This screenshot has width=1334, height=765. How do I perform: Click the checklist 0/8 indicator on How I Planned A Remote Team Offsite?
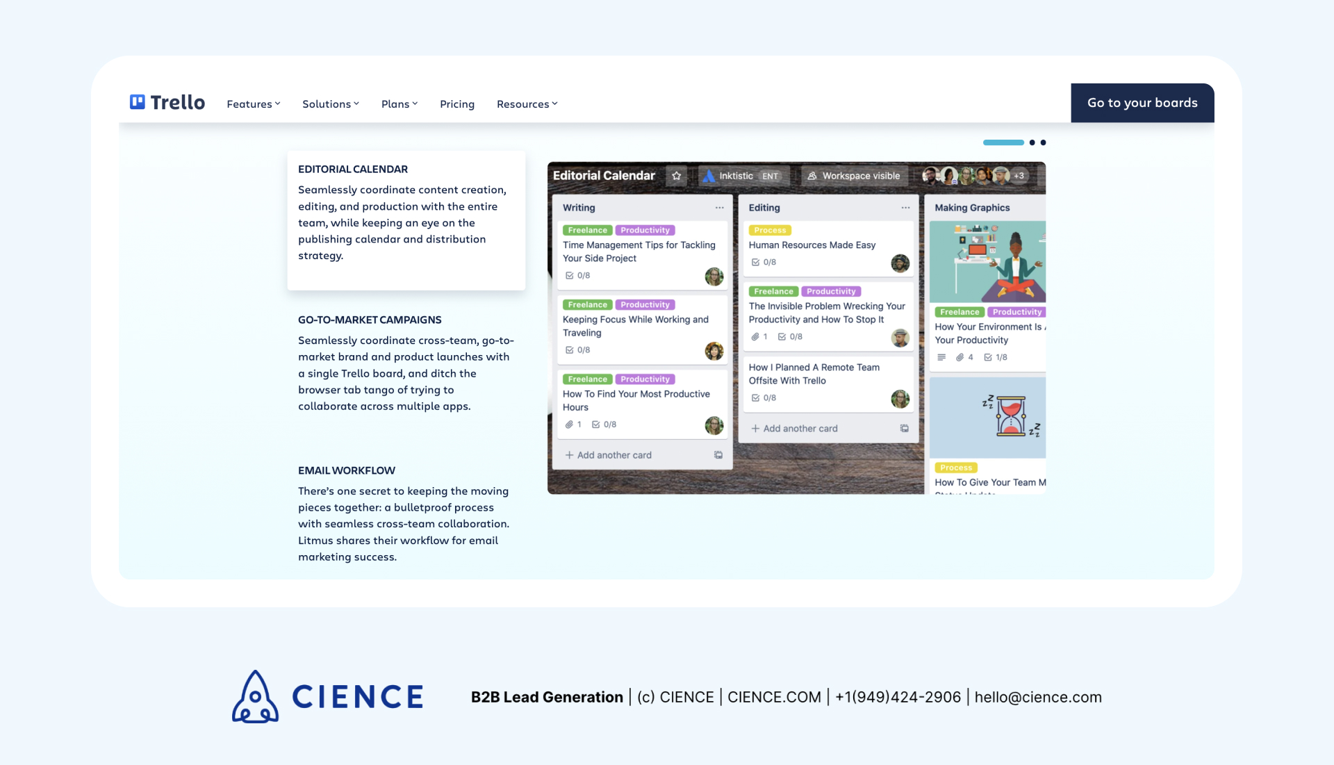click(x=763, y=397)
